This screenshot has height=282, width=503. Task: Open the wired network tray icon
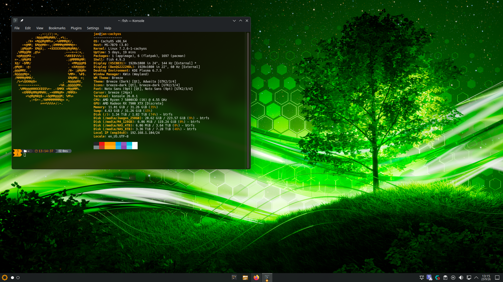click(x=469, y=278)
